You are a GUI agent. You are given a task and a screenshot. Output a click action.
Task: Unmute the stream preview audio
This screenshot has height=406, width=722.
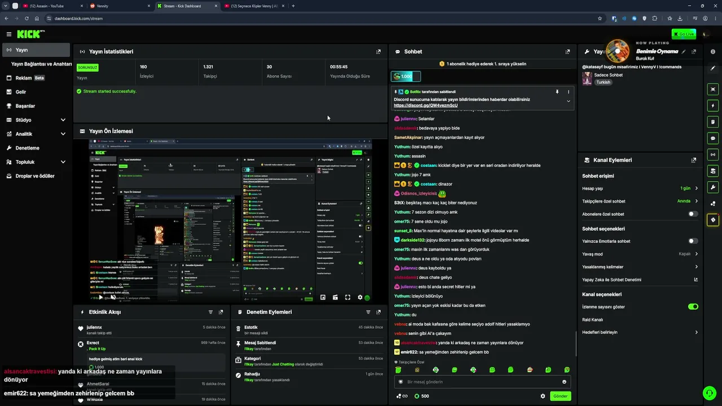(113, 297)
